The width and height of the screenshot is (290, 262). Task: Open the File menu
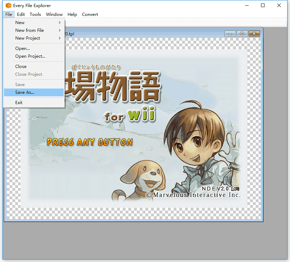9,15
